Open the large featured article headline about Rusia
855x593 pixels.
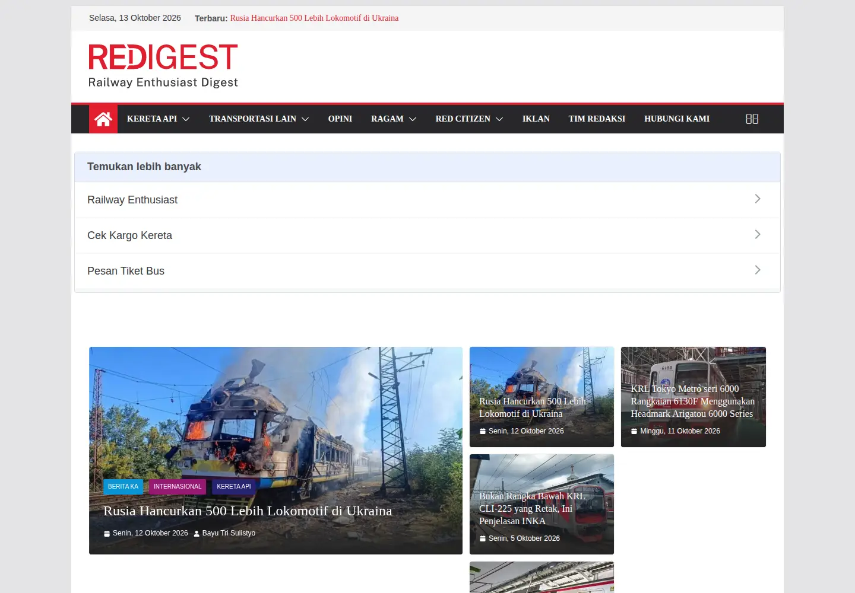tap(248, 511)
